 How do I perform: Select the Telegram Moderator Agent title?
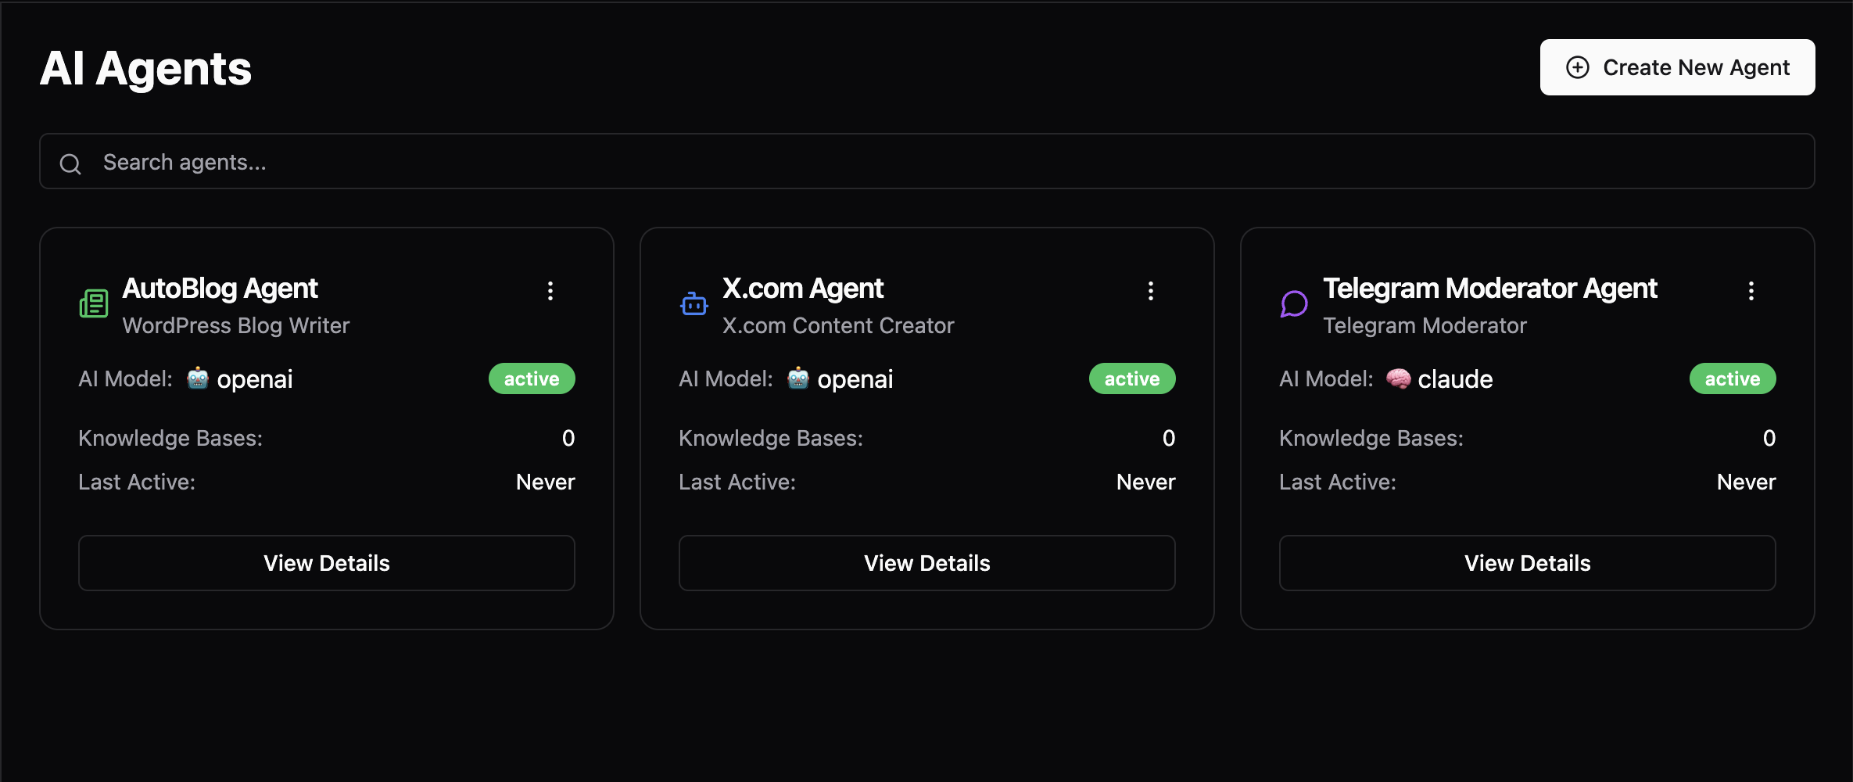[1489, 289]
